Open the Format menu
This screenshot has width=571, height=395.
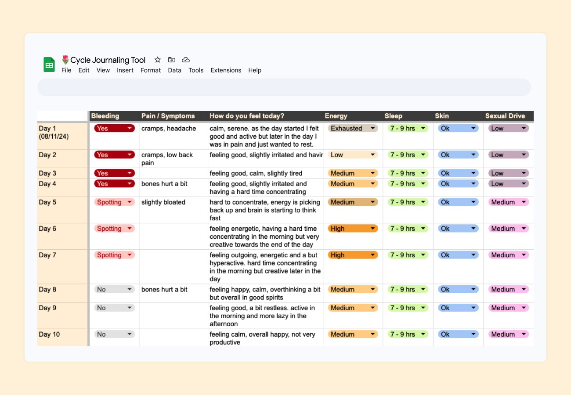pos(151,70)
